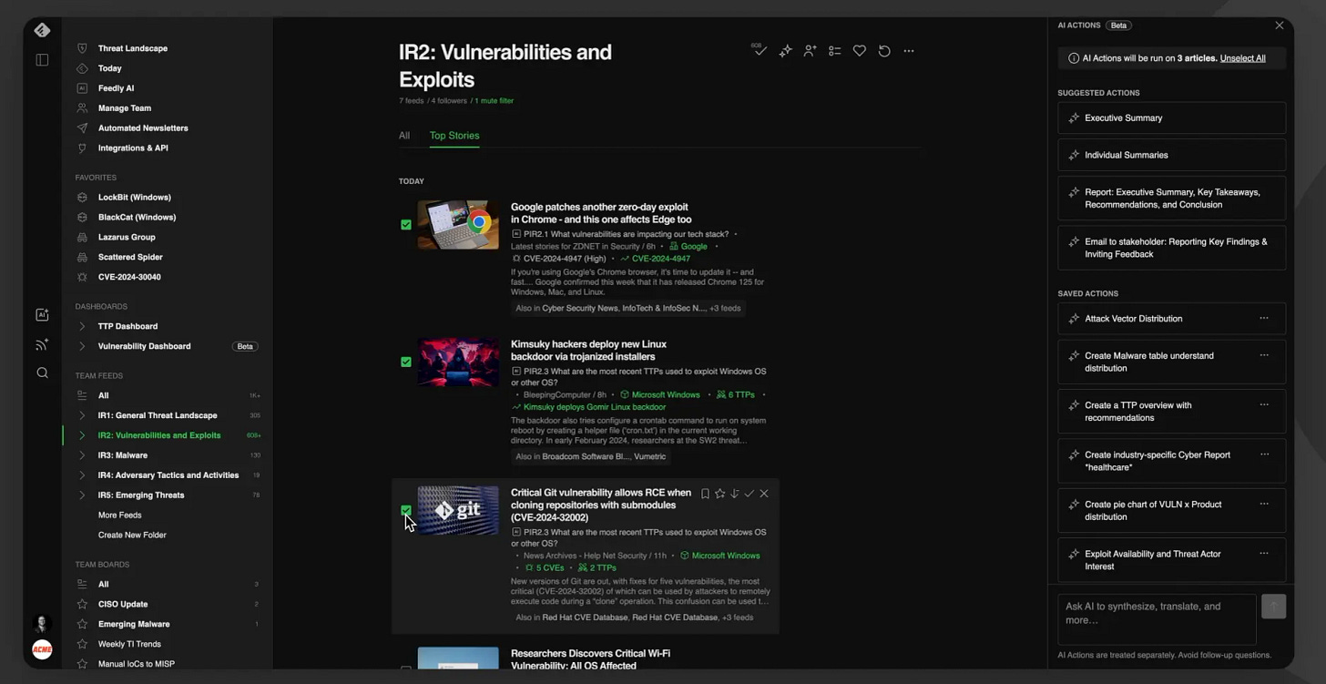Click the Unselect All link
The height and width of the screenshot is (684, 1326).
[1242, 58]
